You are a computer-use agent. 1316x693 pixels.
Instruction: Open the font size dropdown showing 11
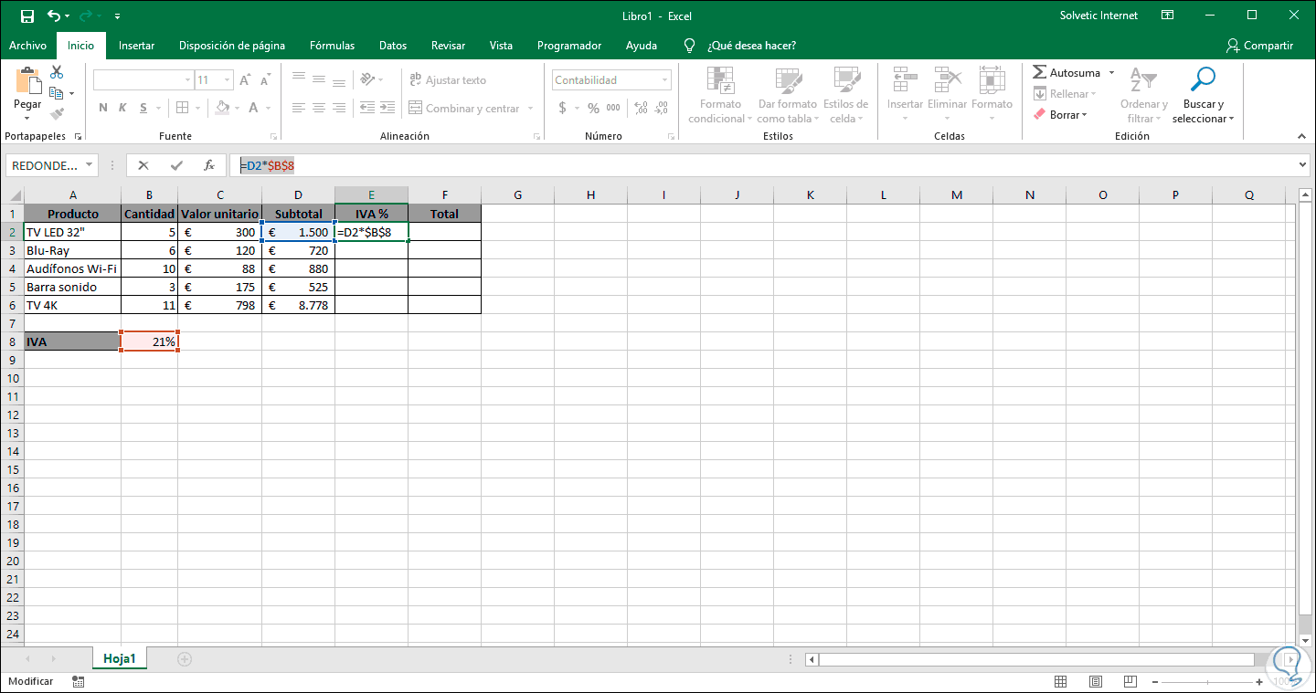(x=225, y=80)
